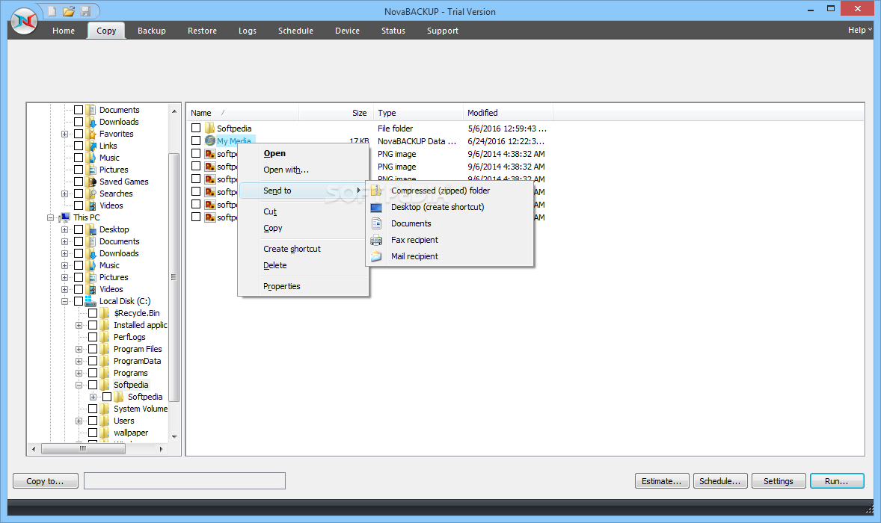The height and width of the screenshot is (523, 881).
Task: Click the Searches magnifier folder icon
Action: click(x=91, y=194)
